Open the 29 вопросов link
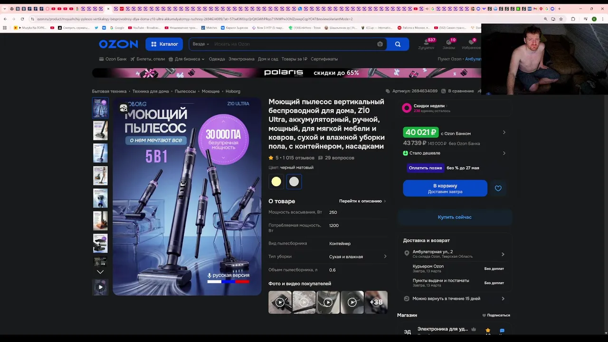Viewport: 608px width, 342px height. click(336, 158)
